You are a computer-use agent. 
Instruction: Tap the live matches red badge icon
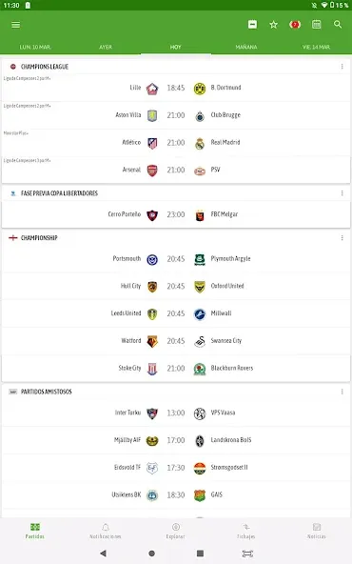[x=295, y=25]
